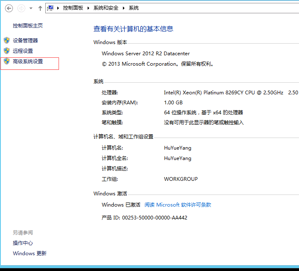This screenshot has width=299, height=271.
Task: Click the Windows 版本 section header
Action: tap(110, 42)
